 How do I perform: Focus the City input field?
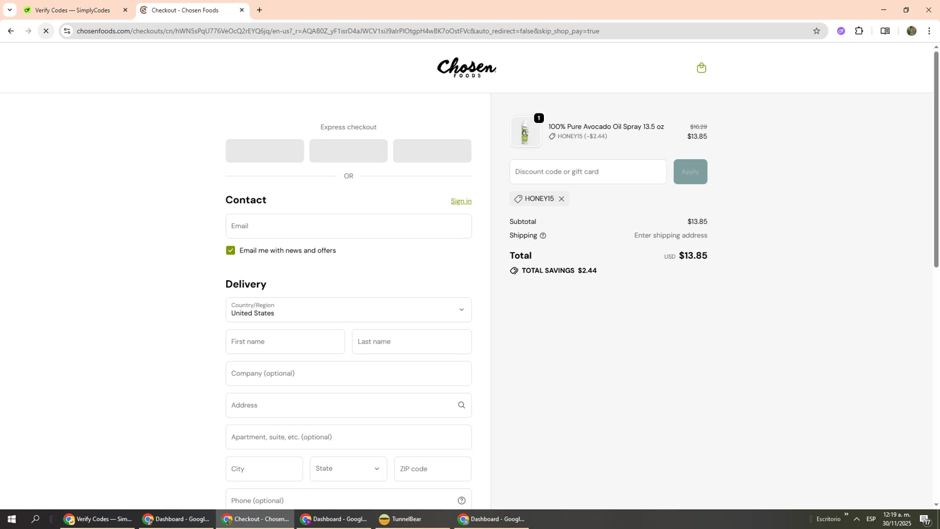pyautogui.click(x=264, y=469)
